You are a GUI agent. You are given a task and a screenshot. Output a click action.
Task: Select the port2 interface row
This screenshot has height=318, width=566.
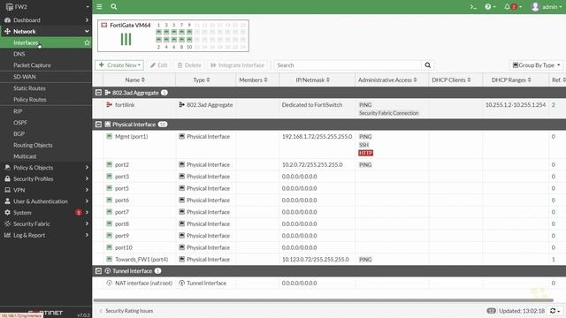pos(329,165)
